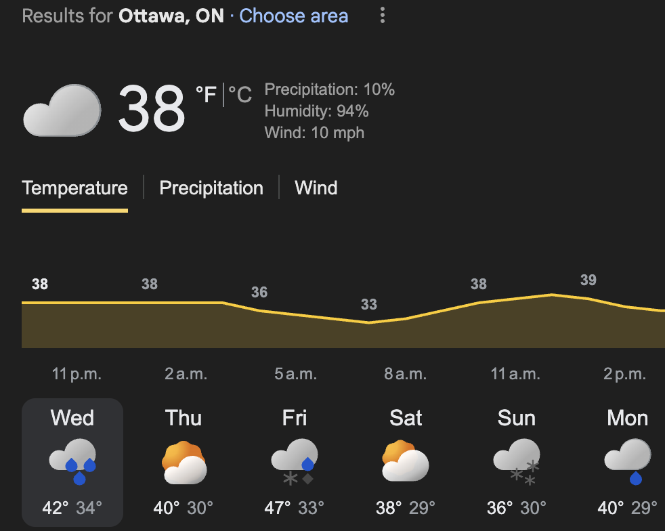Screen dimensions: 665x531
Task: Click the 33 degree point on graph
Action: pyautogui.click(x=369, y=304)
